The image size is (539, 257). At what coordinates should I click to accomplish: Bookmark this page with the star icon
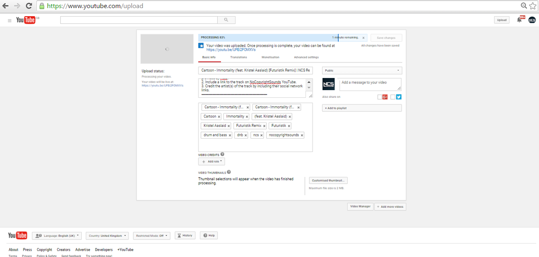[x=533, y=6]
